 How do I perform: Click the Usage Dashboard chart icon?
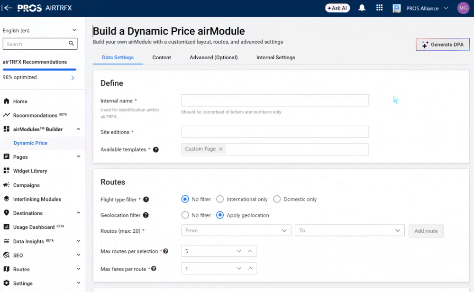point(6,227)
